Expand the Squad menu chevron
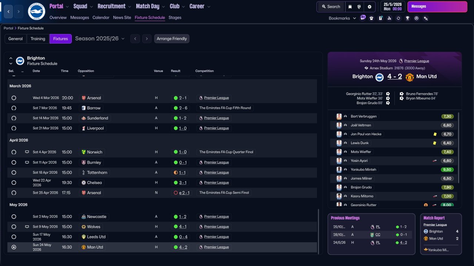The image size is (474, 266). click(x=91, y=7)
